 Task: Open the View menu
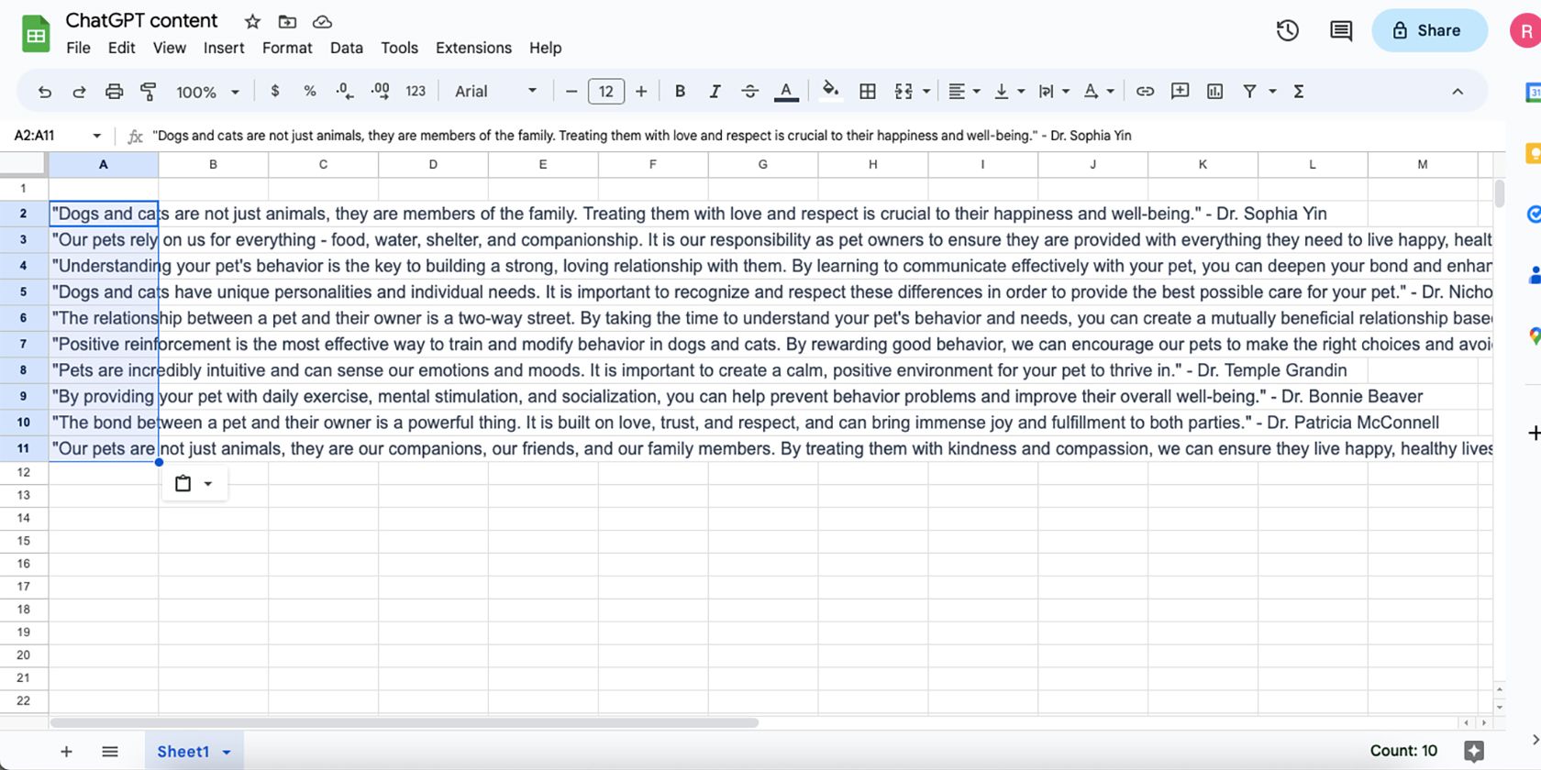(169, 48)
